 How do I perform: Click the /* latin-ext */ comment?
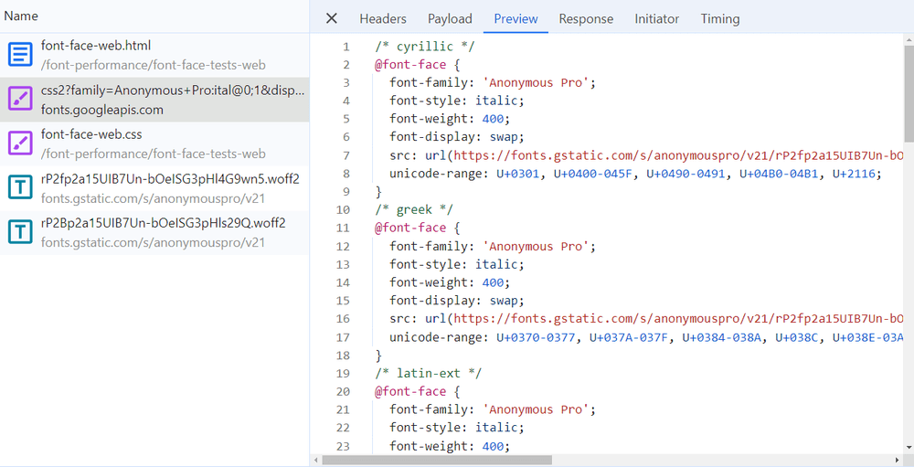point(429,373)
